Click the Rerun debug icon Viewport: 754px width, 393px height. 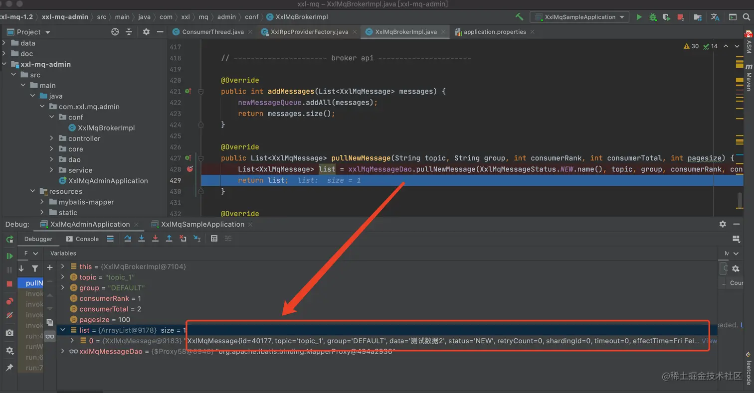point(9,240)
